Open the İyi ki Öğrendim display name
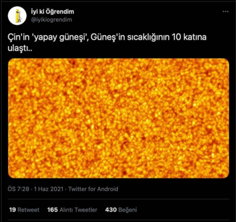 52,11
